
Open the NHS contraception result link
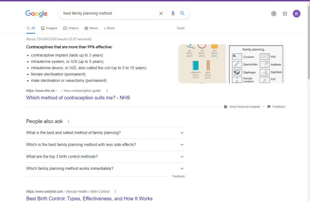(78, 98)
